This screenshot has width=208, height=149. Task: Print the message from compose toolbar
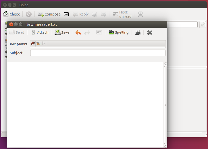click(138, 32)
